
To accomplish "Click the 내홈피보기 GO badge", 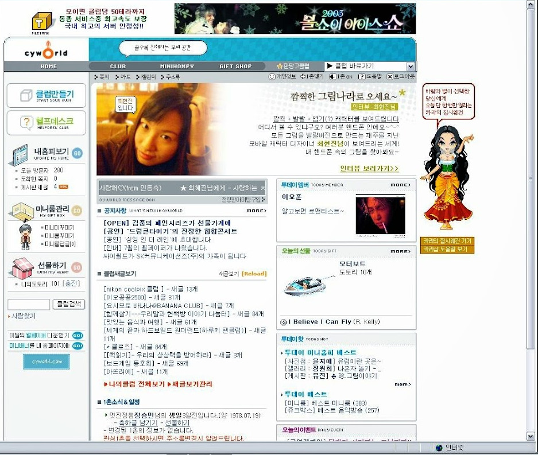I will click(78, 153).
